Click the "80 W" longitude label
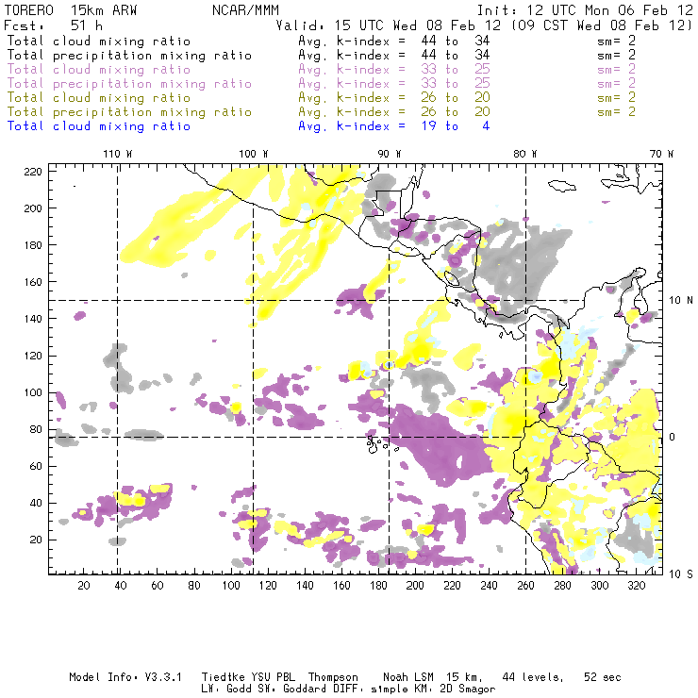698x698 pixels. (x=525, y=154)
